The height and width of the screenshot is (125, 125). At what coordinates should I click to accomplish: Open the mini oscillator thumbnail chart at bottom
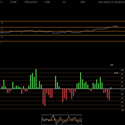pos(62,120)
